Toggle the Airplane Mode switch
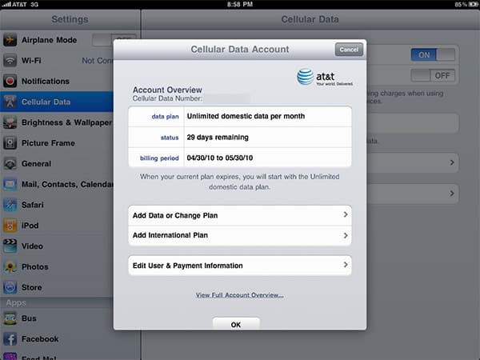The image size is (480, 360). (112, 39)
